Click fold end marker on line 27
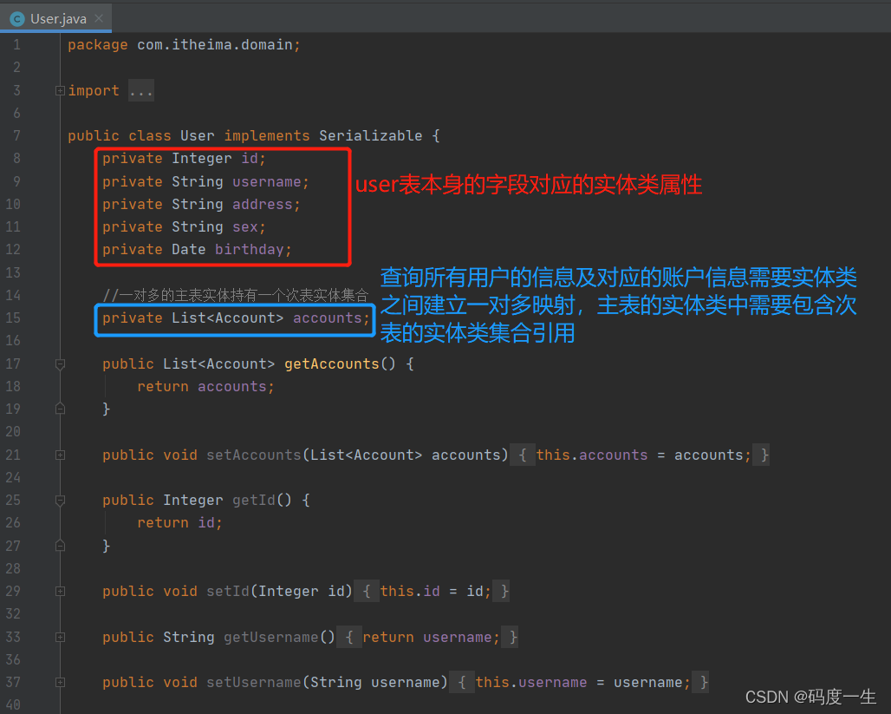Image resolution: width=891 pixels, height=714 pixels. [60, 546]
